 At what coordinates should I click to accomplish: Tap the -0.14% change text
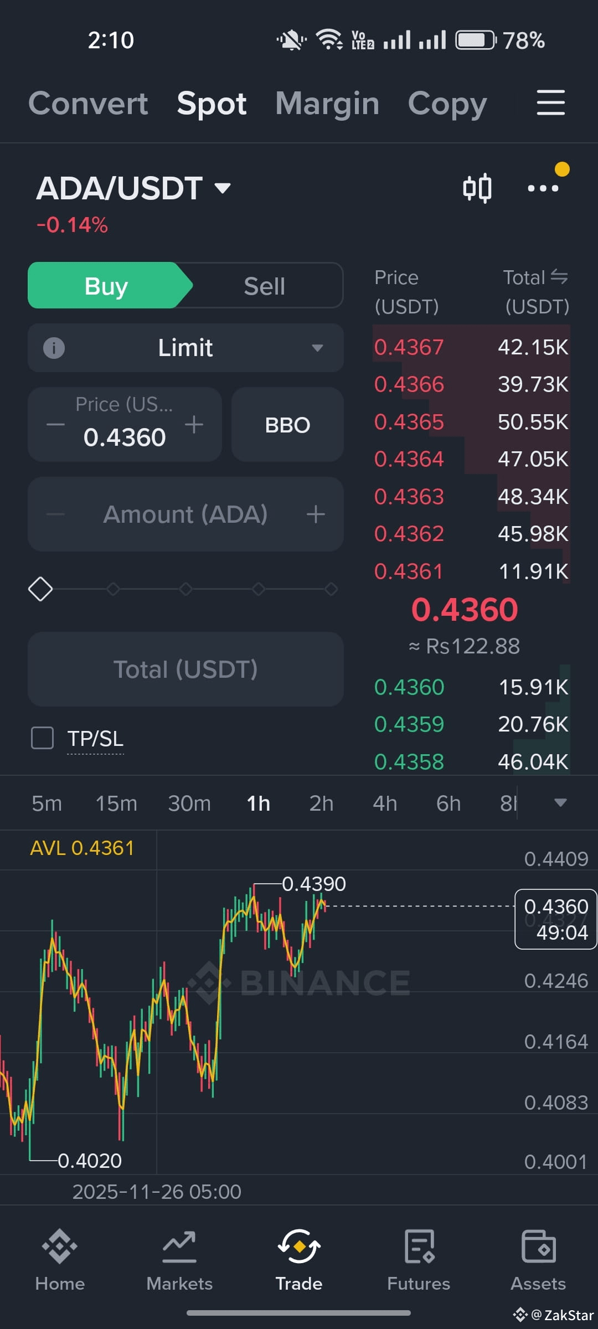[x=72, y=225]
